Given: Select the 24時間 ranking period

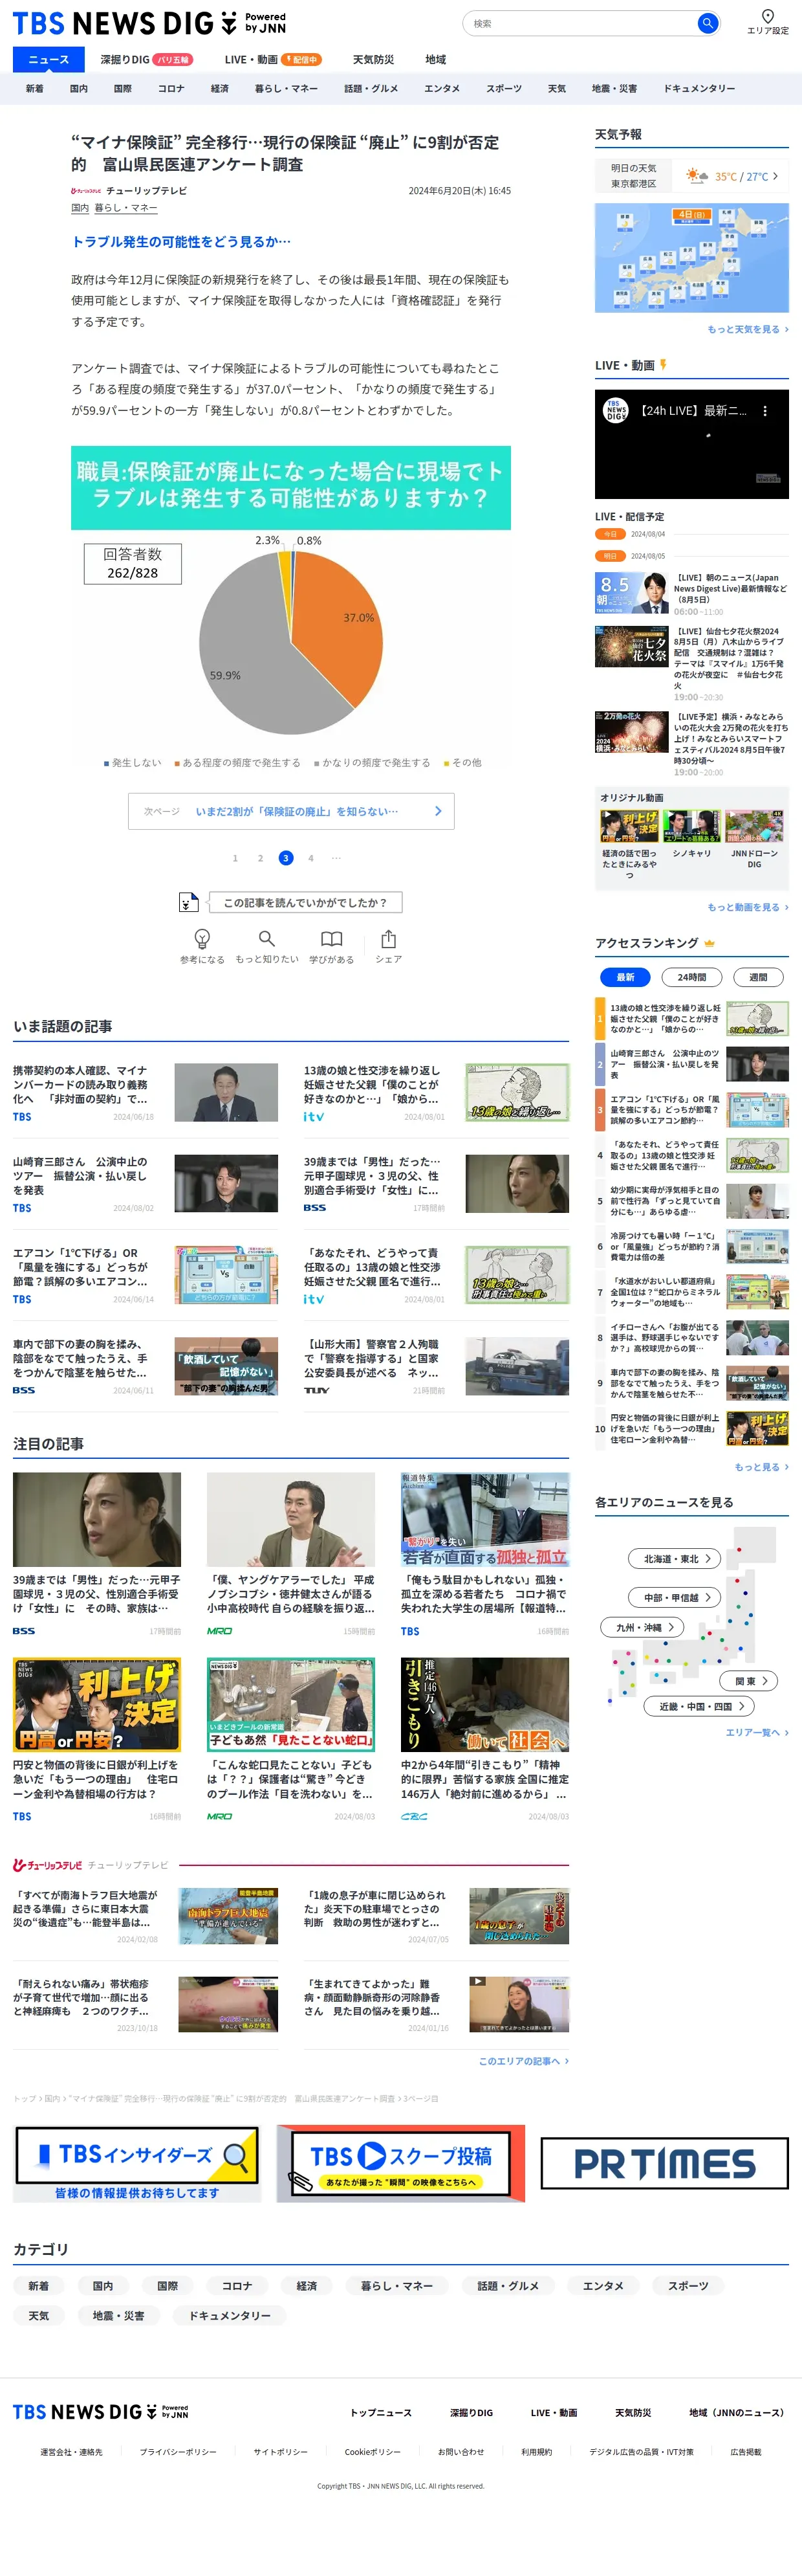Looking at the screenshot, I should [691, 977].
